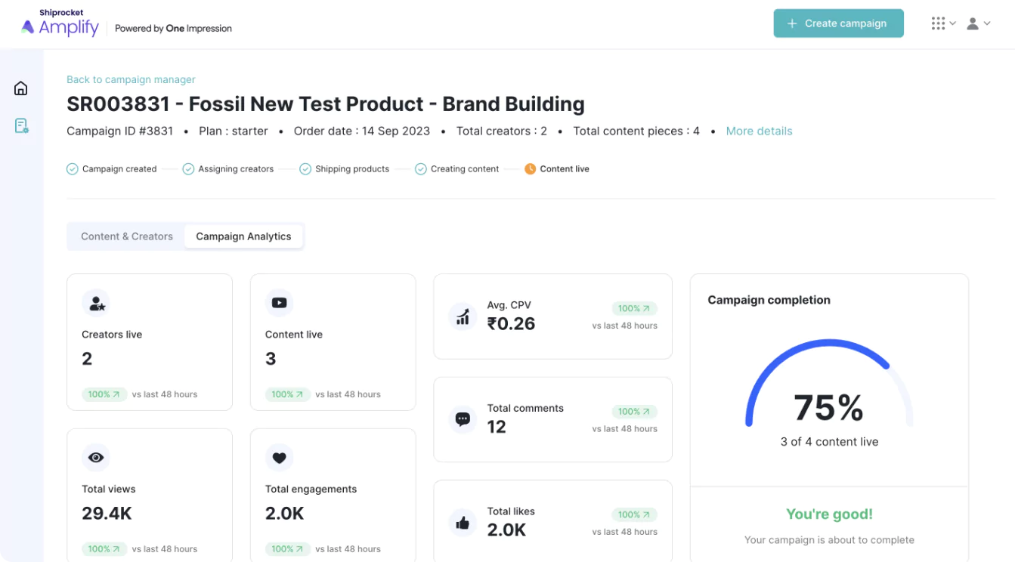This screenshot has height=562, width=1015.
Task: Click the Content live video icon
Action: (x=279, y=303)
